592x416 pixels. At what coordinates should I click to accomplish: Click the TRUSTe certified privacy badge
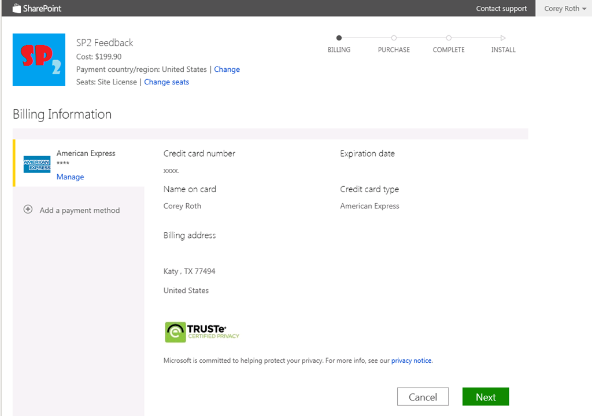[x=202, y=332]
